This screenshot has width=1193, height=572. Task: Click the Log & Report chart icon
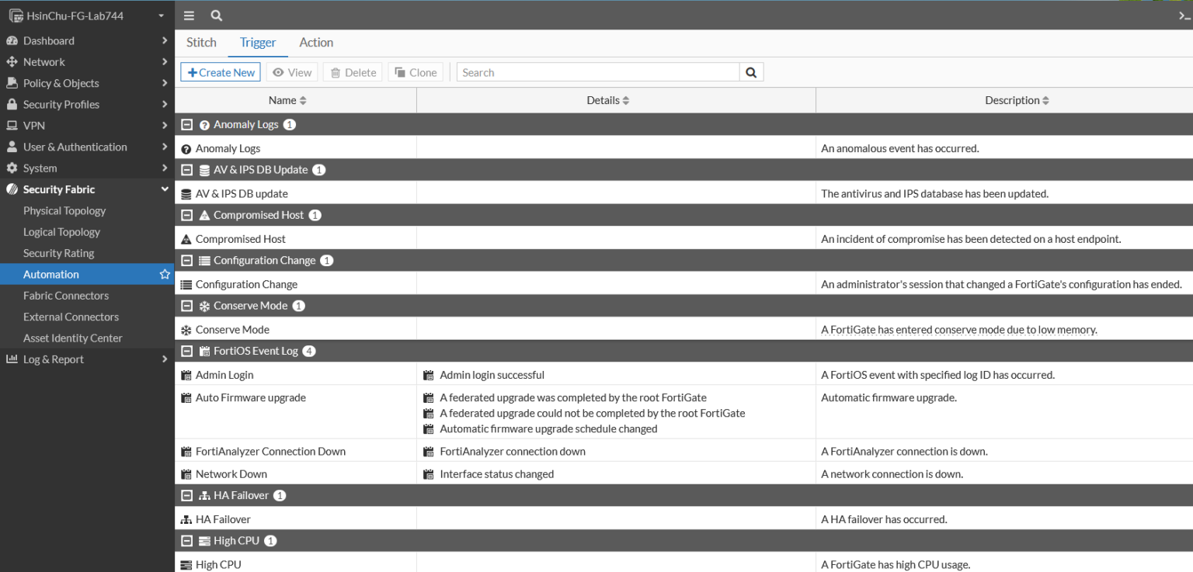pos(12,359)
